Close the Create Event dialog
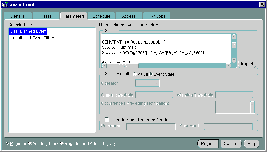Screen dimensions: 267x152 (x=262, y=4)
